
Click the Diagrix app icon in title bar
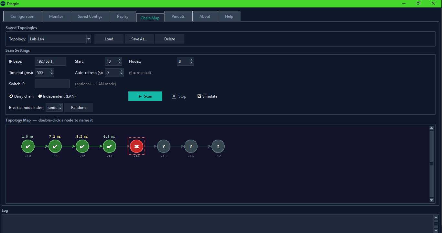point(3,3)
